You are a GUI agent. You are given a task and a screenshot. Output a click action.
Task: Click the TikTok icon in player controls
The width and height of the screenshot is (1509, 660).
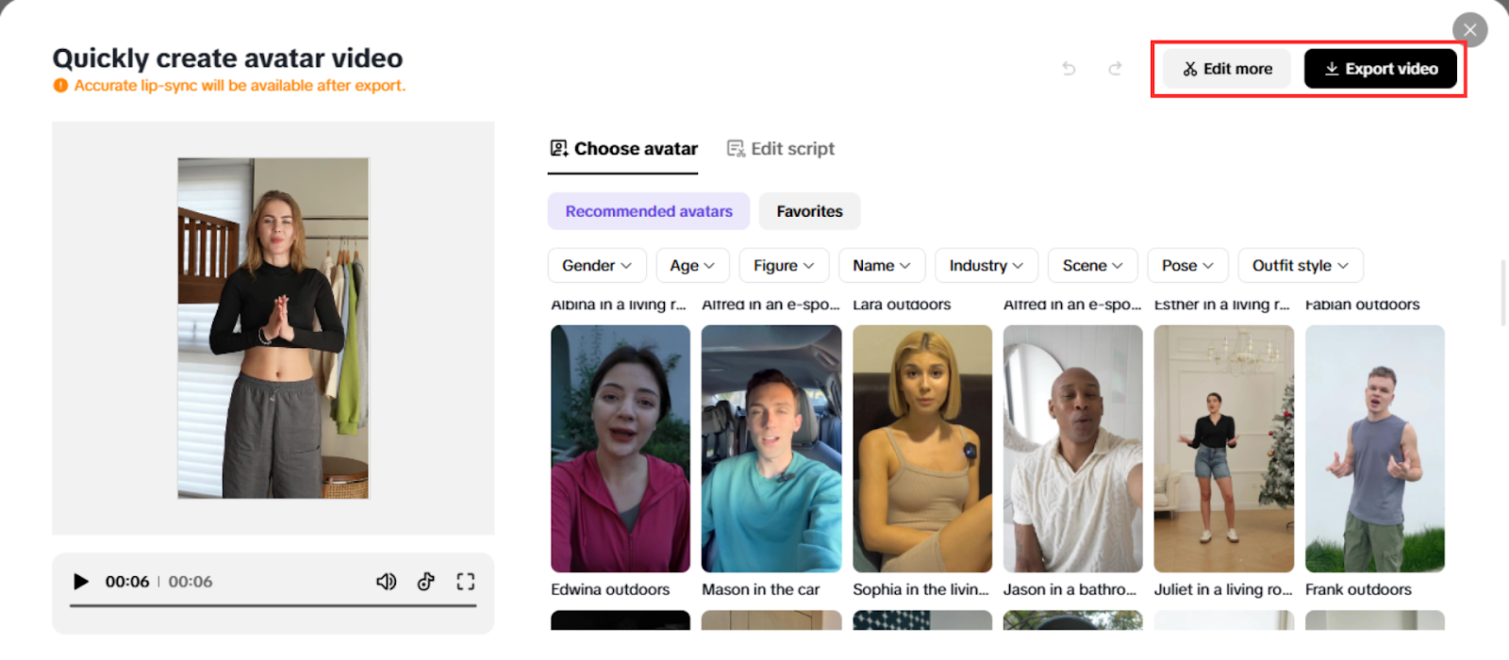(x=426, y=582)
